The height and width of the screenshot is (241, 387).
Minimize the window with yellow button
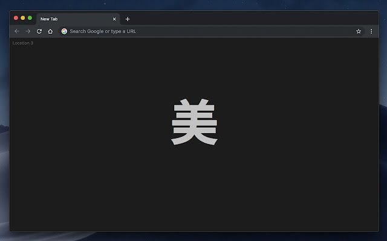click(23, 18)
